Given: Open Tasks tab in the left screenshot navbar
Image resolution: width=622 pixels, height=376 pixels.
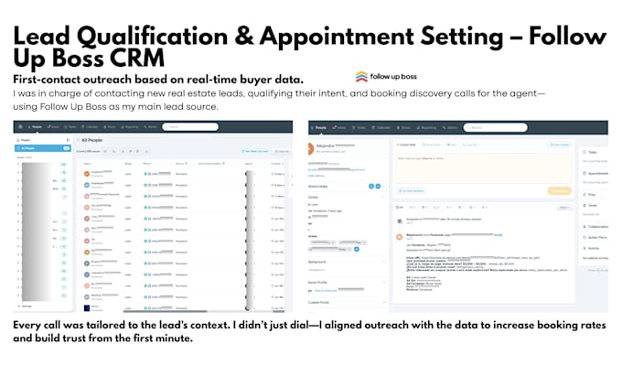Looking at the screenshot, I should pos(70,127).
